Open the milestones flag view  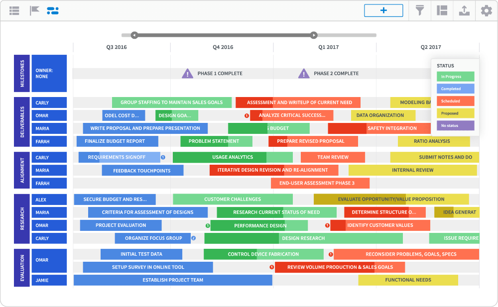tap(34, 10)
